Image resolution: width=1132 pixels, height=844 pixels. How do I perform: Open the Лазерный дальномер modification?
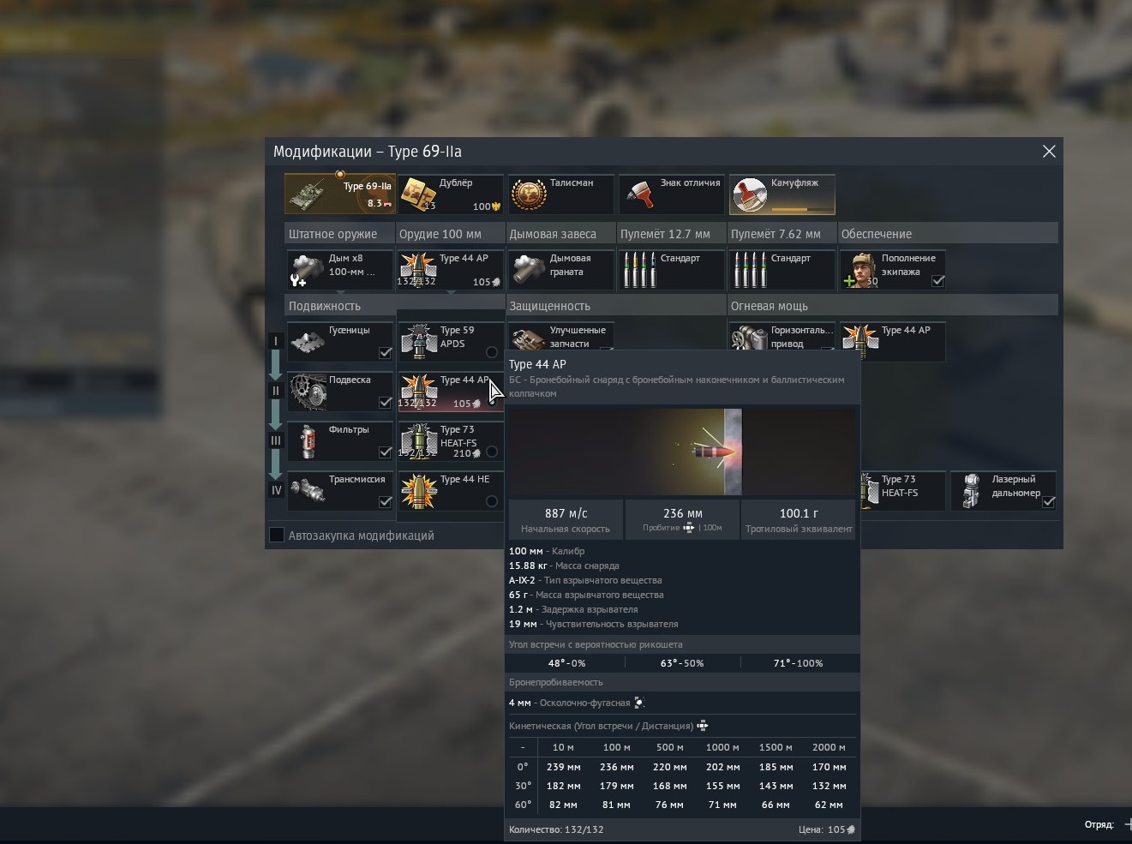pyautogui.click(x=1003, y=491)
